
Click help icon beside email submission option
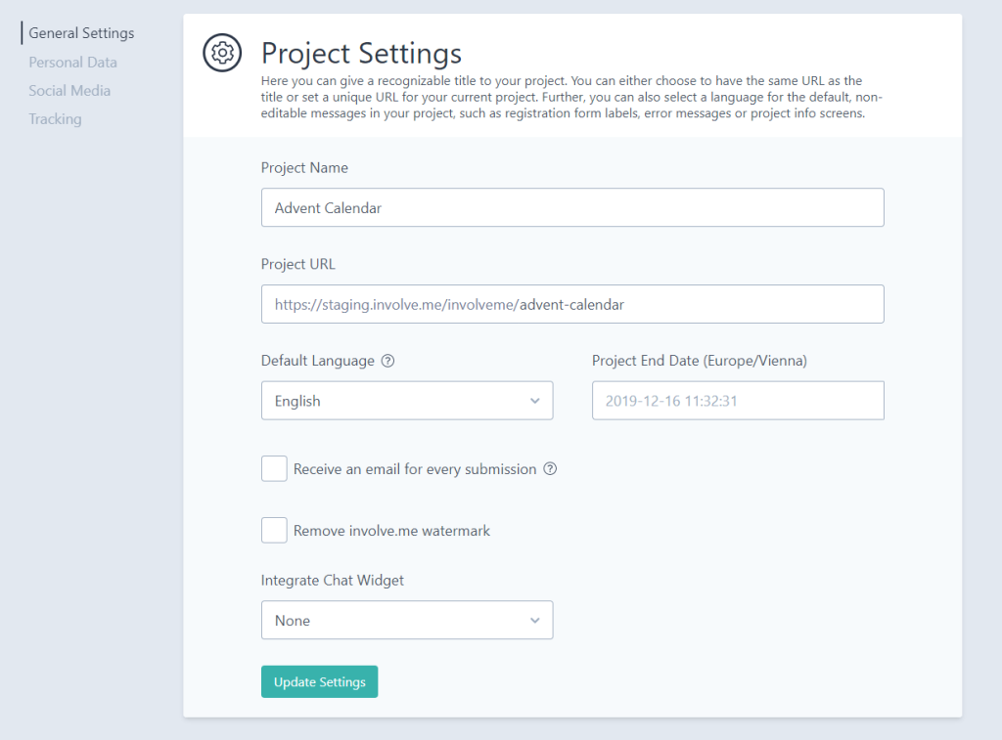pos(550,468)
